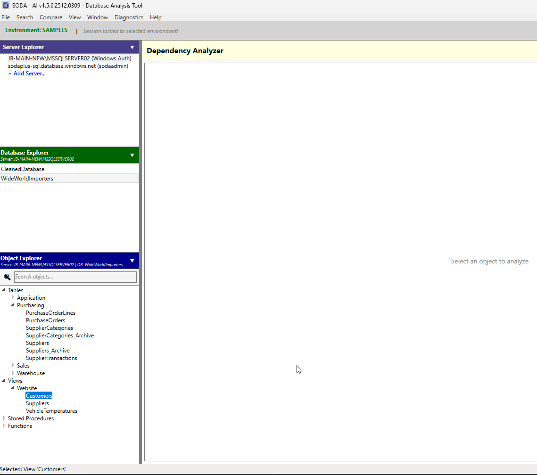
Task: Open the Diagnostics menu
Action: click(129, 17)
